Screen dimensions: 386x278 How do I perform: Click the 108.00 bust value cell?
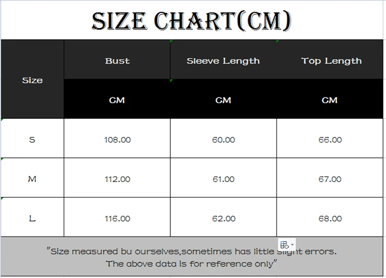117,139
